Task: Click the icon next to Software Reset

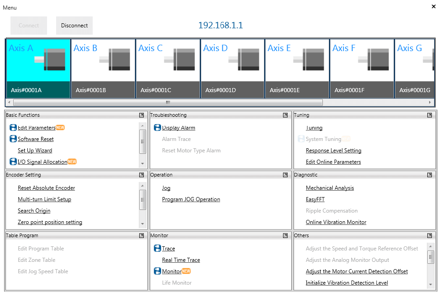Action: tap(13, 139)
